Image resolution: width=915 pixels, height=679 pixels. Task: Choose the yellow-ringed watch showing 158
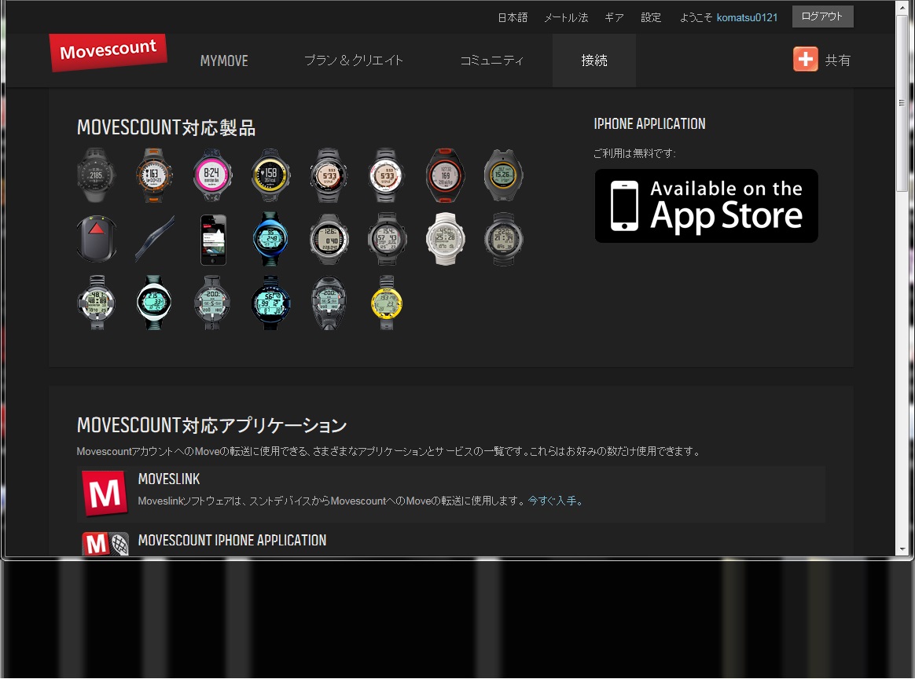tap(270, 175)
